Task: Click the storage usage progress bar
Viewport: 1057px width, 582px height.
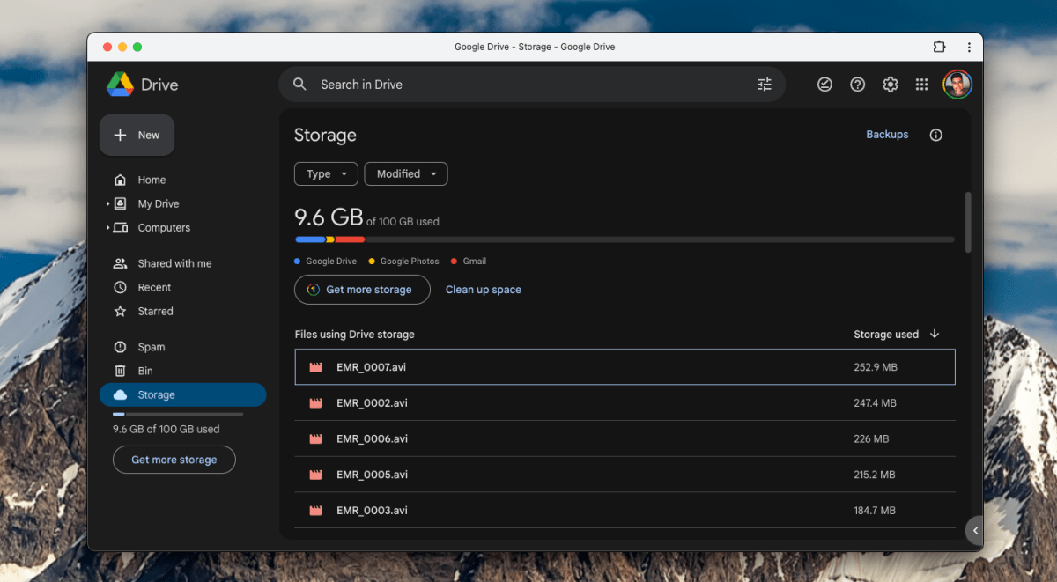Action: coord(617,239)
